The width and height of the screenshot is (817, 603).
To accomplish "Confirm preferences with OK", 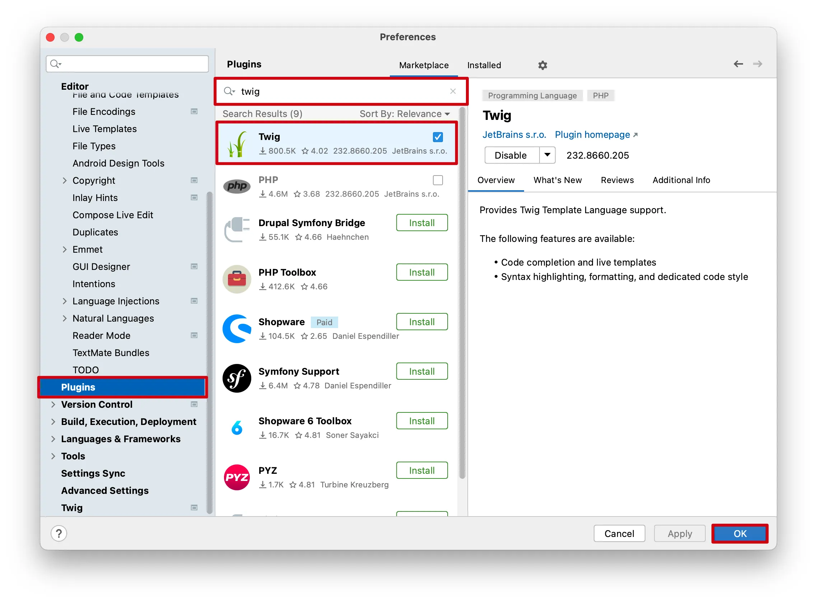I will point(739,534).
